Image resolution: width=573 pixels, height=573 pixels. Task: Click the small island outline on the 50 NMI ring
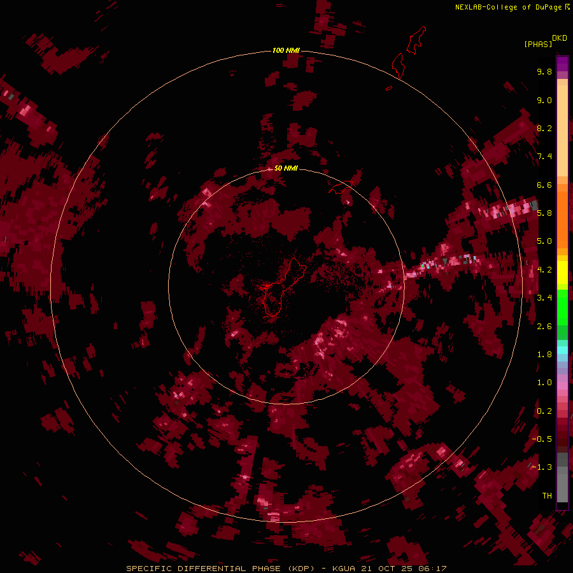pos(340,187)
